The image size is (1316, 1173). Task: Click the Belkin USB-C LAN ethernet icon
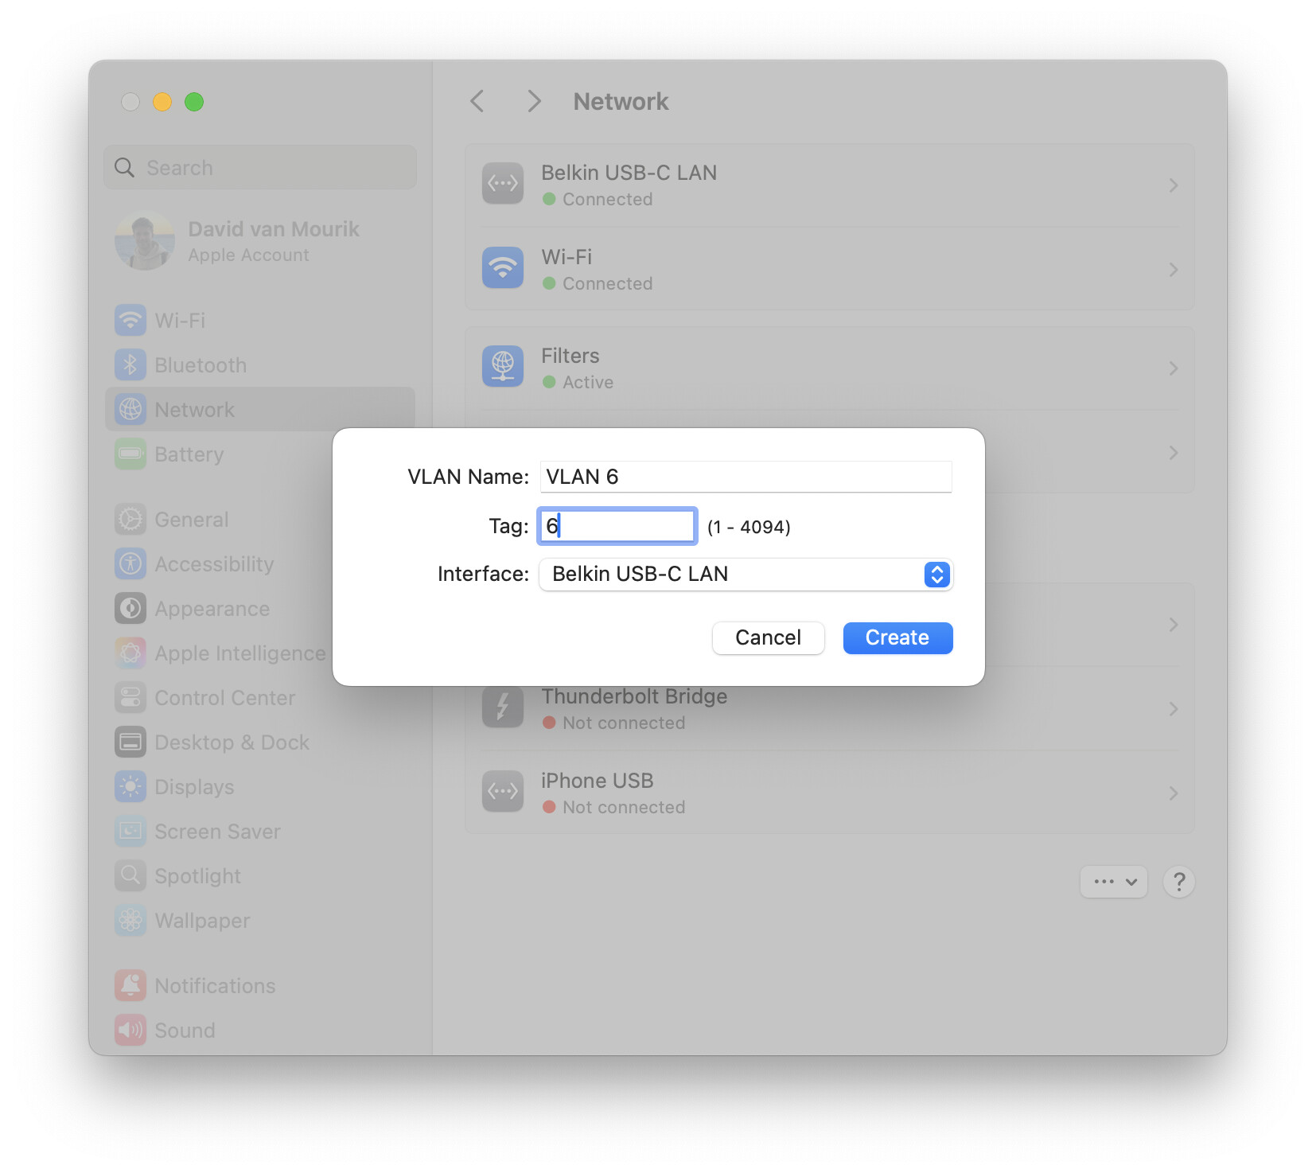[x=502, y=184]
